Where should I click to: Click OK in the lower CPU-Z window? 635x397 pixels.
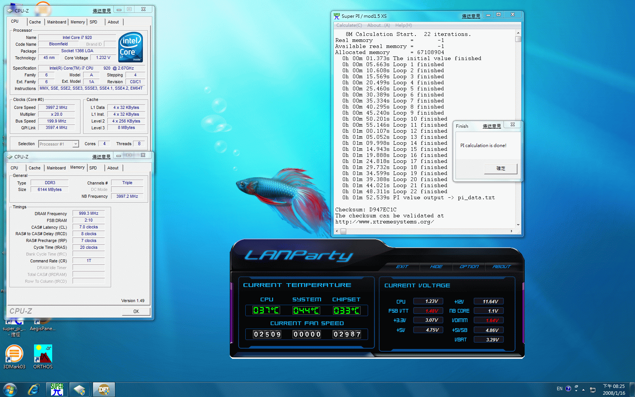tap(136, 312)
